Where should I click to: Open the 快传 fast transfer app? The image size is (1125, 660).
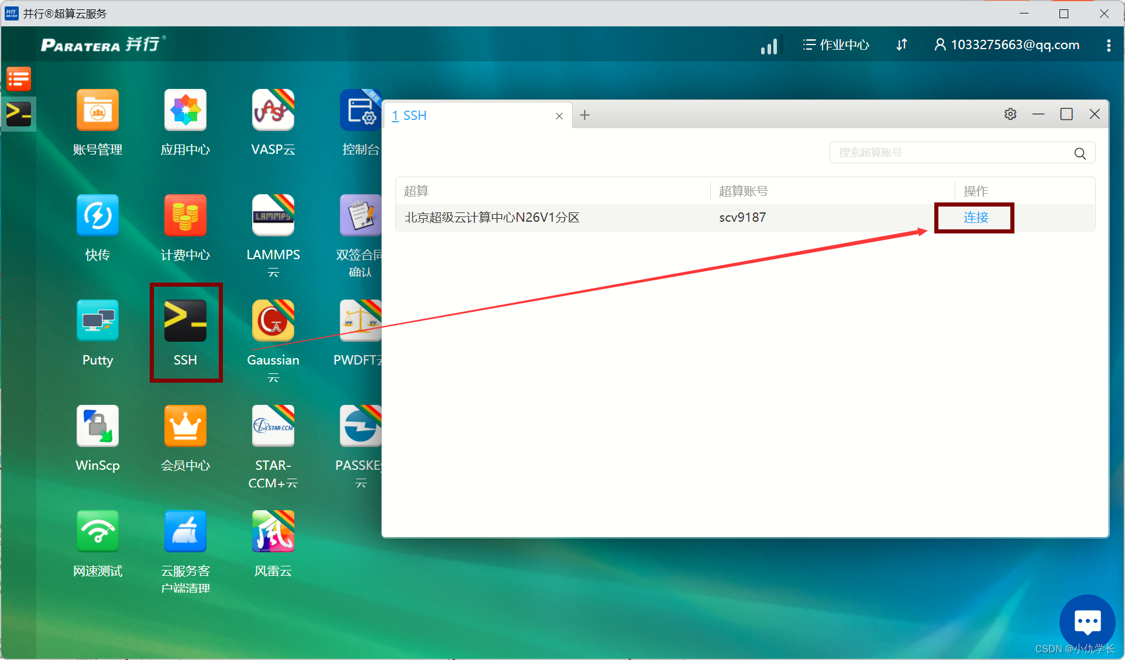pyautogui.click(x=97, y=216)
